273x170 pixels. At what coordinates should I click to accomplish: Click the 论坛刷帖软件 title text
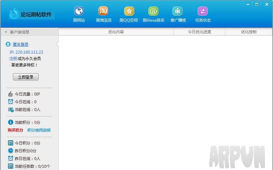coord(36,14)
